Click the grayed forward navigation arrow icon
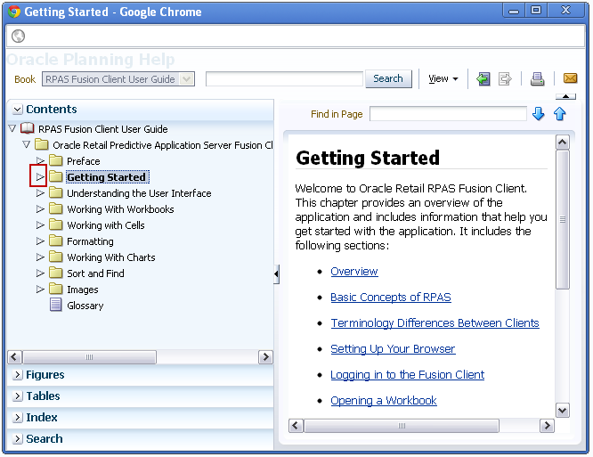593x457 pixels. [505, 78]
